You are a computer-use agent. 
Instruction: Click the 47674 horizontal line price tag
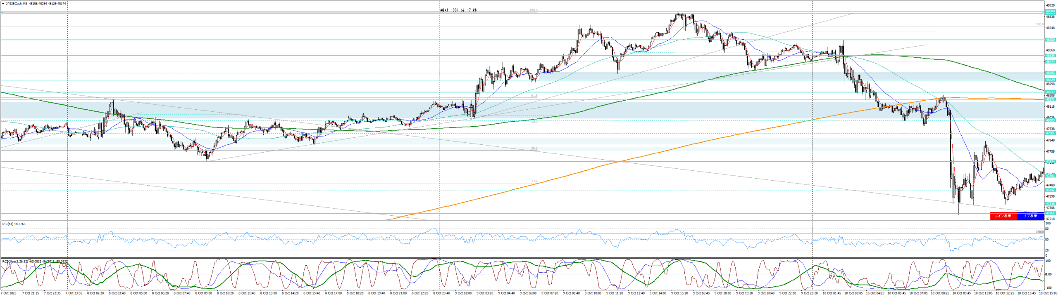point(1050,162)
